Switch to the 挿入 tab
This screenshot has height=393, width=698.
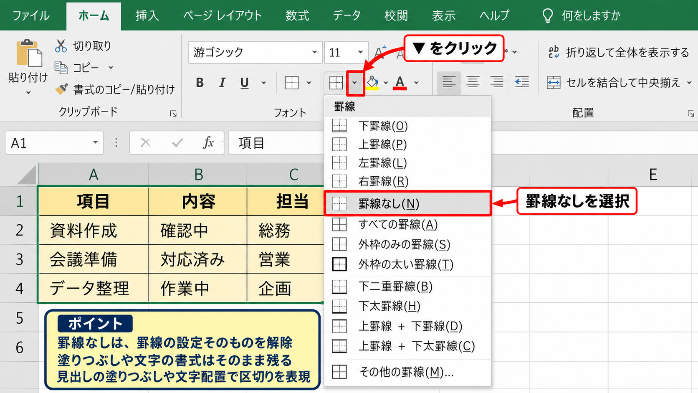coord(147,16)
